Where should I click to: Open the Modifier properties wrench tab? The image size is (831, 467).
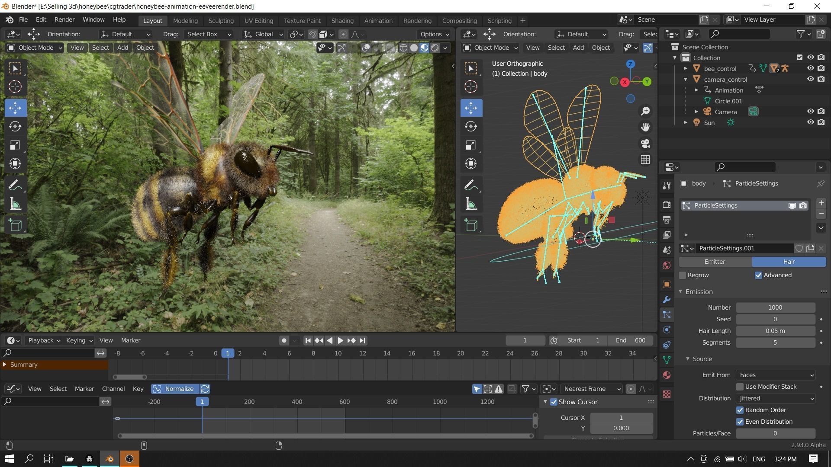point(667,300)
